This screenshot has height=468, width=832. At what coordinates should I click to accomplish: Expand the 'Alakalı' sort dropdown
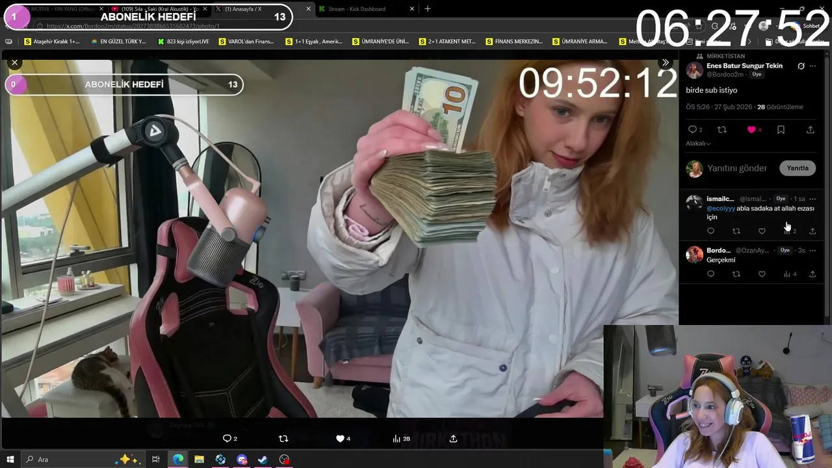point(698,144)
